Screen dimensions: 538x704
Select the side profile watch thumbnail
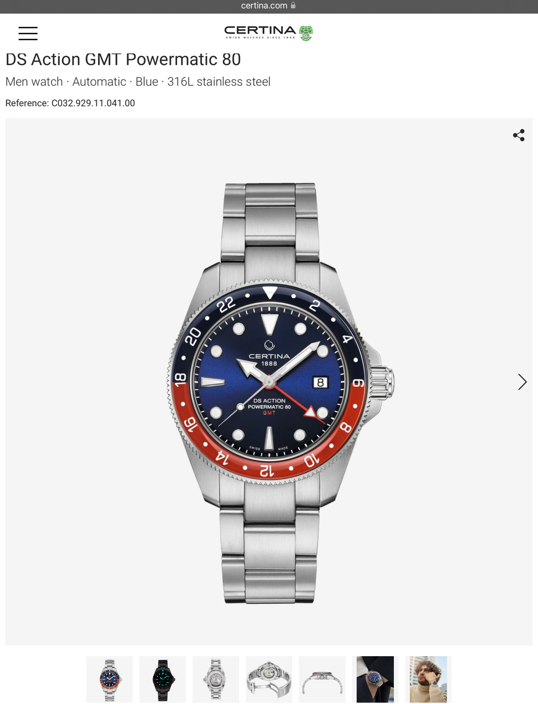tap(322, 679)
